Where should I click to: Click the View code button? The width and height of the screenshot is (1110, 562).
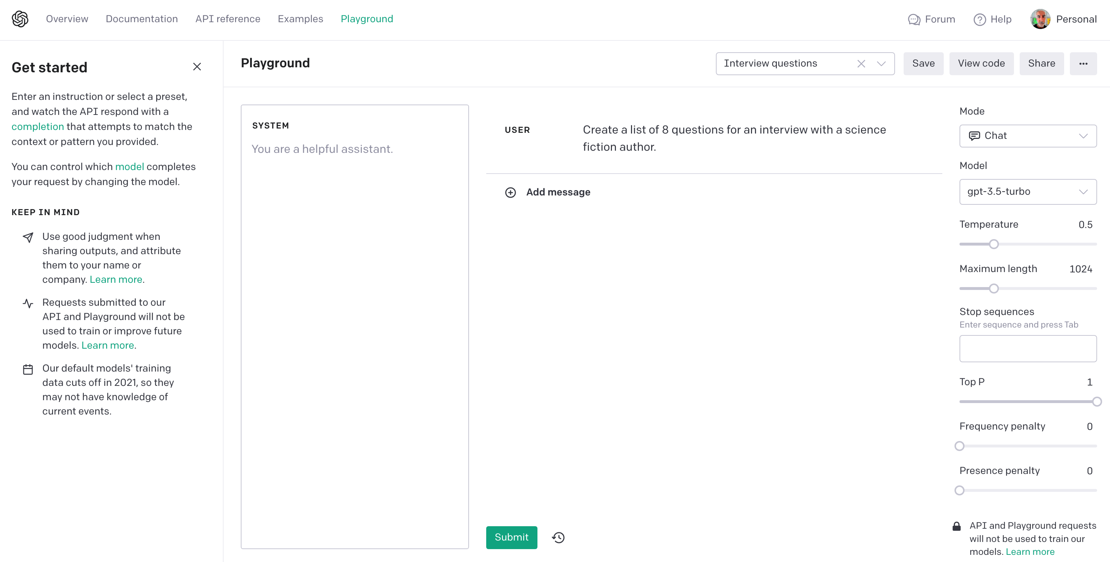pos(981,64)
